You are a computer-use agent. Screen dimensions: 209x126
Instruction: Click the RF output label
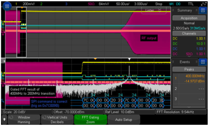coord(149,38)
